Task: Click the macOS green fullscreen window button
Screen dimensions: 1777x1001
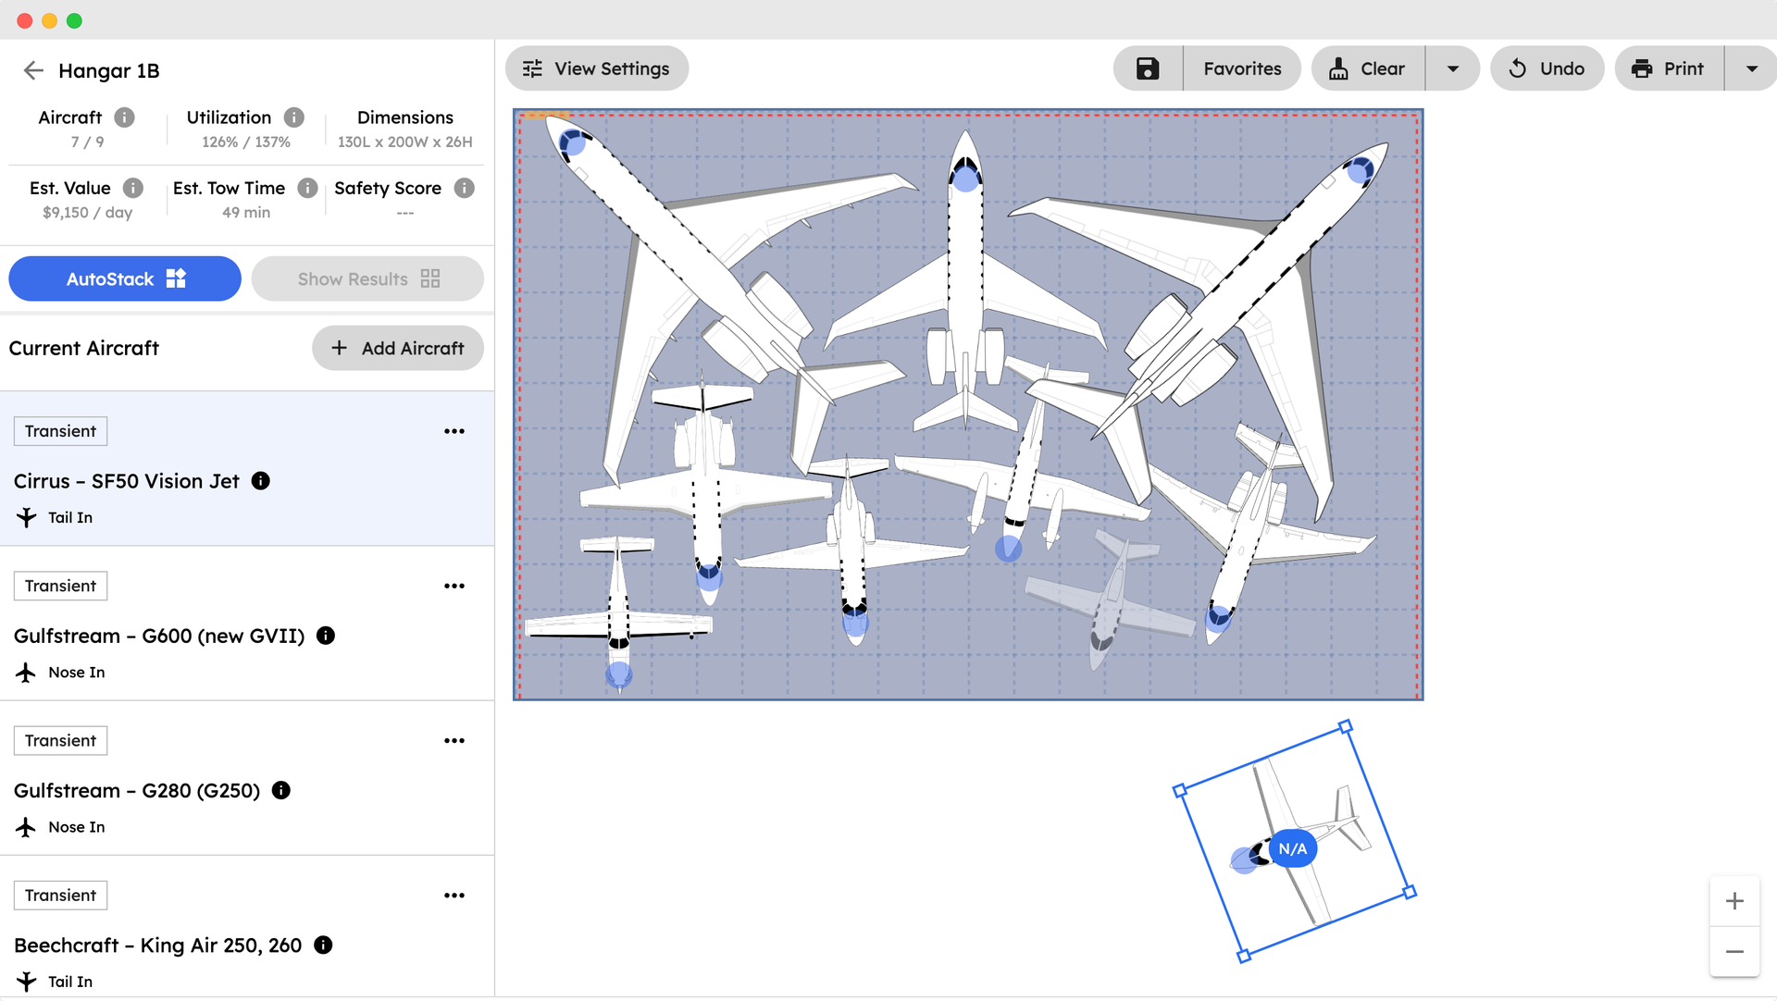Action: click(74, 20)
